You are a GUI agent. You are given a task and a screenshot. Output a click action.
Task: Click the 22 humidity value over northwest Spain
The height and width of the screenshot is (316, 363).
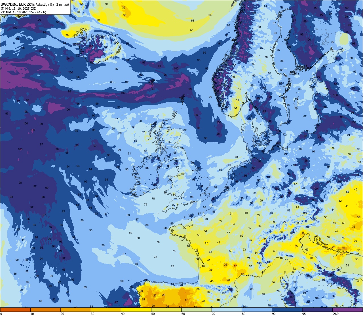pyautogui.click(x=155, y=295)
